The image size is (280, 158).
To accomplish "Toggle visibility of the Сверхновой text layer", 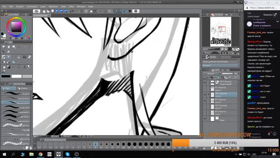I will coord(205,83).
